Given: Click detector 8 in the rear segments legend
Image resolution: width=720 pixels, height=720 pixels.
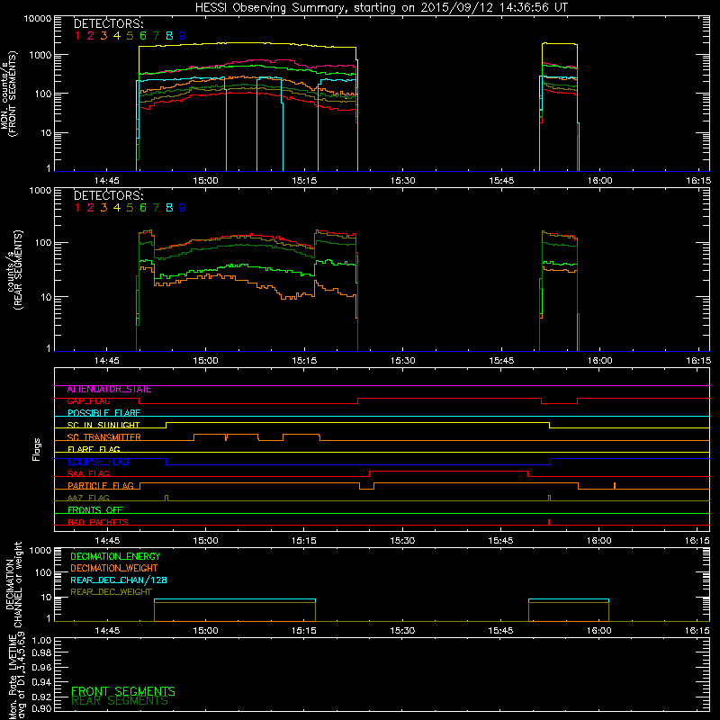Looking at the screenshot, I should pos(169,208).
